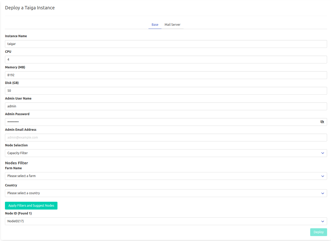The width and height of the screenshot is (331, 241).
Task: Click inside the Admin Password field
Action: 161,122
